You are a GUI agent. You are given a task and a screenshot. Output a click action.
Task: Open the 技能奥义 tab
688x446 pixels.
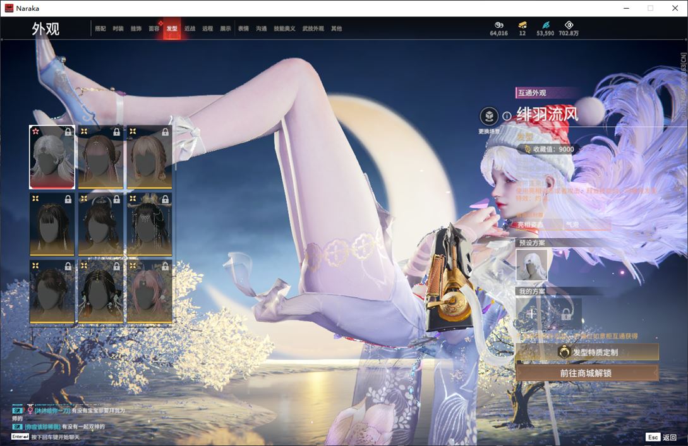pos(284,29)
